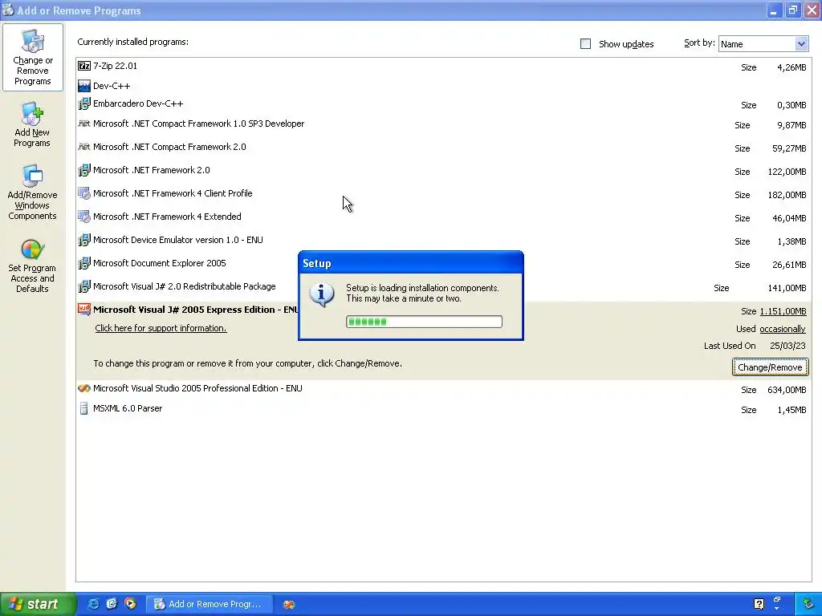
Task: Click the Visual J# 2005 Express Edition icon
Action: point(83,310)
